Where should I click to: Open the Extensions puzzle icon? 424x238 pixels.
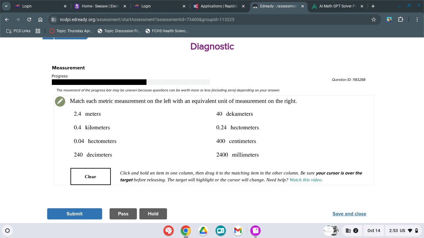tap(401, 20)
